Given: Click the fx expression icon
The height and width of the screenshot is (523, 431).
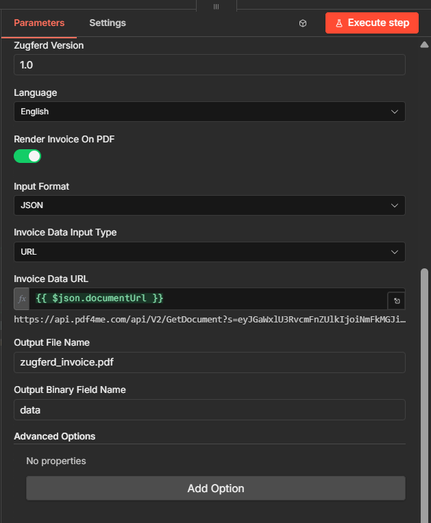Looking at the screenshot, I should point(22,299).
